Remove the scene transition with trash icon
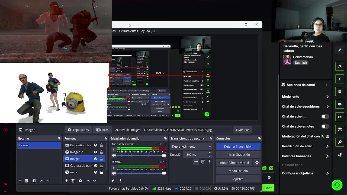347x195 pixels. (x=203, y=162)
